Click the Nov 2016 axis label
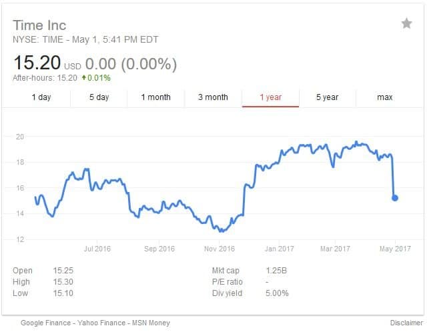 coord(220,249)
